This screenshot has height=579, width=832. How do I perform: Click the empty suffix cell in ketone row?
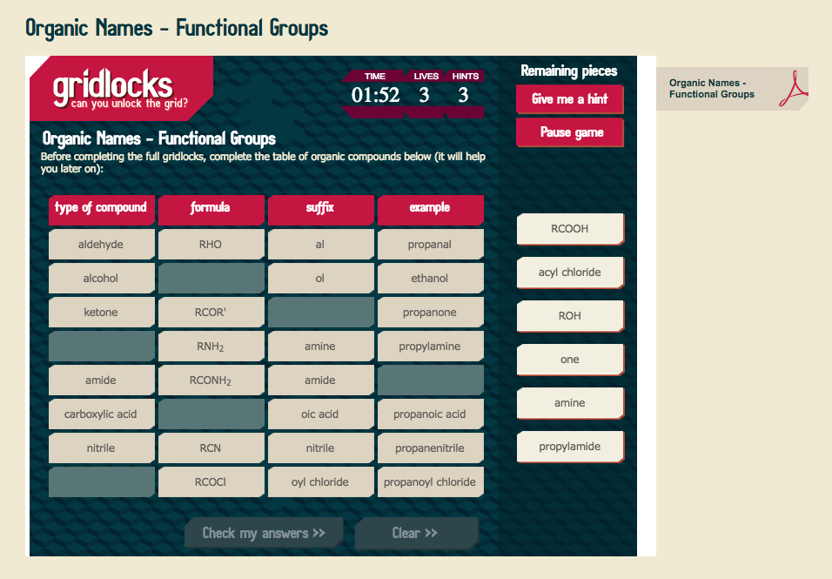(x=320, y=312)
